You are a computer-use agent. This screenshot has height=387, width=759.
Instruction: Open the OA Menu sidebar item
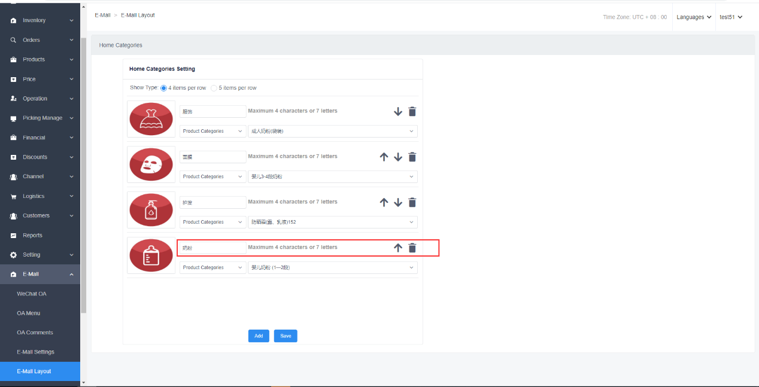pos(29,313)
